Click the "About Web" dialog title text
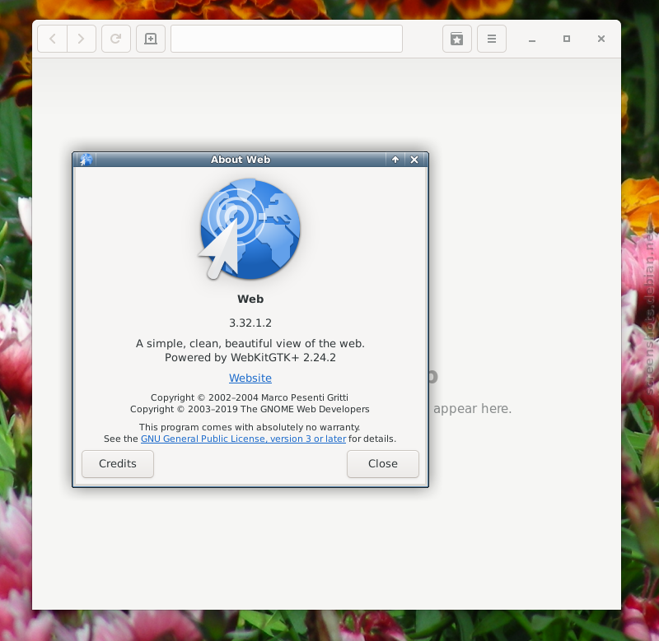The width and height of the screenshot is (659, 641). (x=241, y=160)
